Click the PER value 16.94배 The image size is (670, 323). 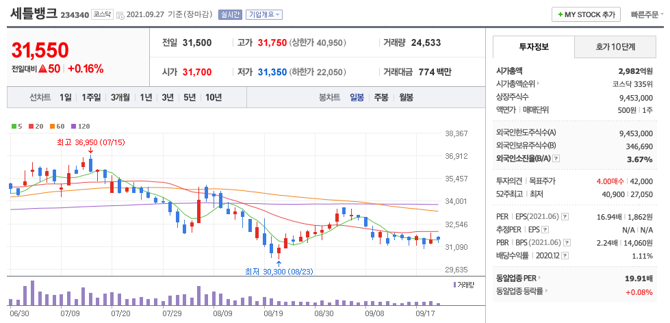(x=610, y=217)
